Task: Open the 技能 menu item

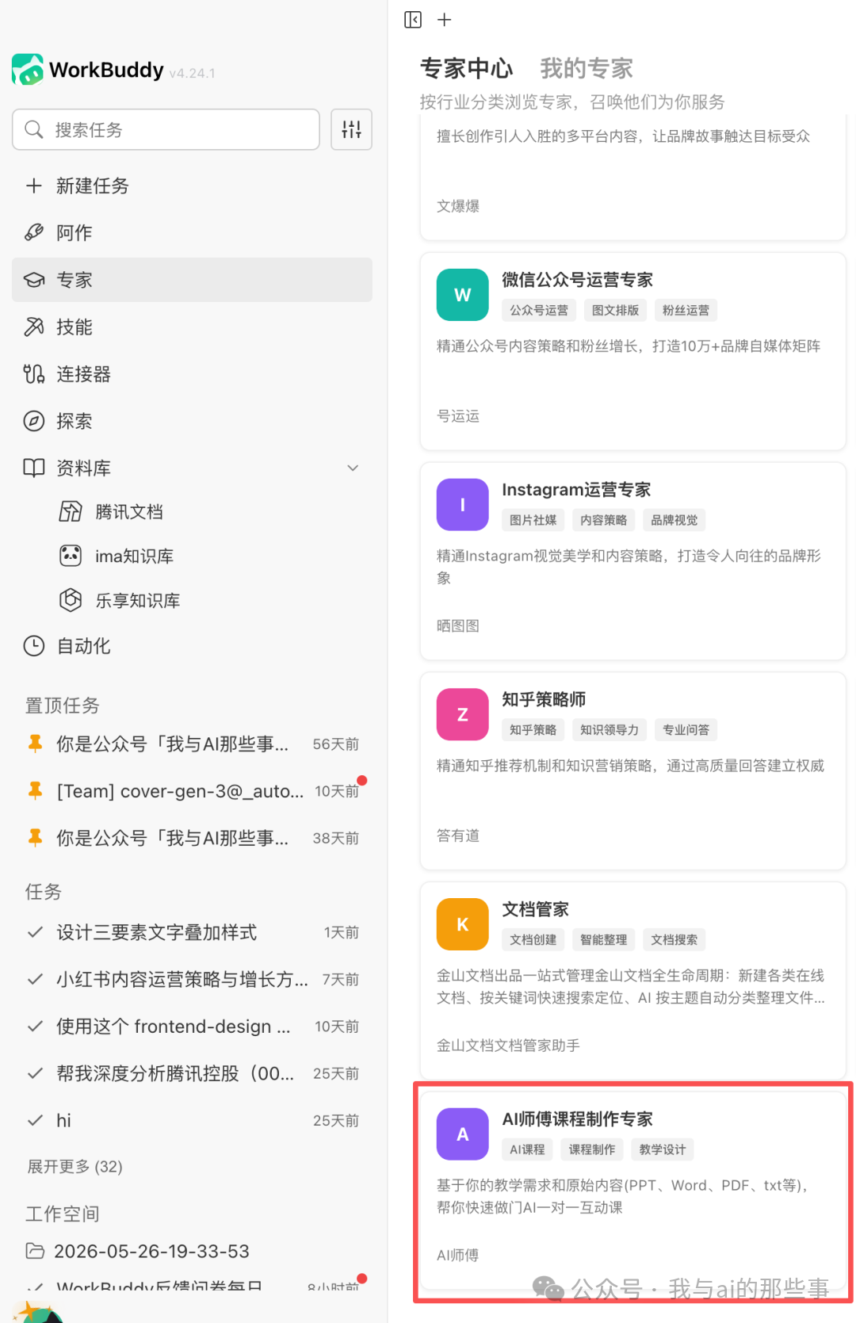Action: click(x=192, y=327)
